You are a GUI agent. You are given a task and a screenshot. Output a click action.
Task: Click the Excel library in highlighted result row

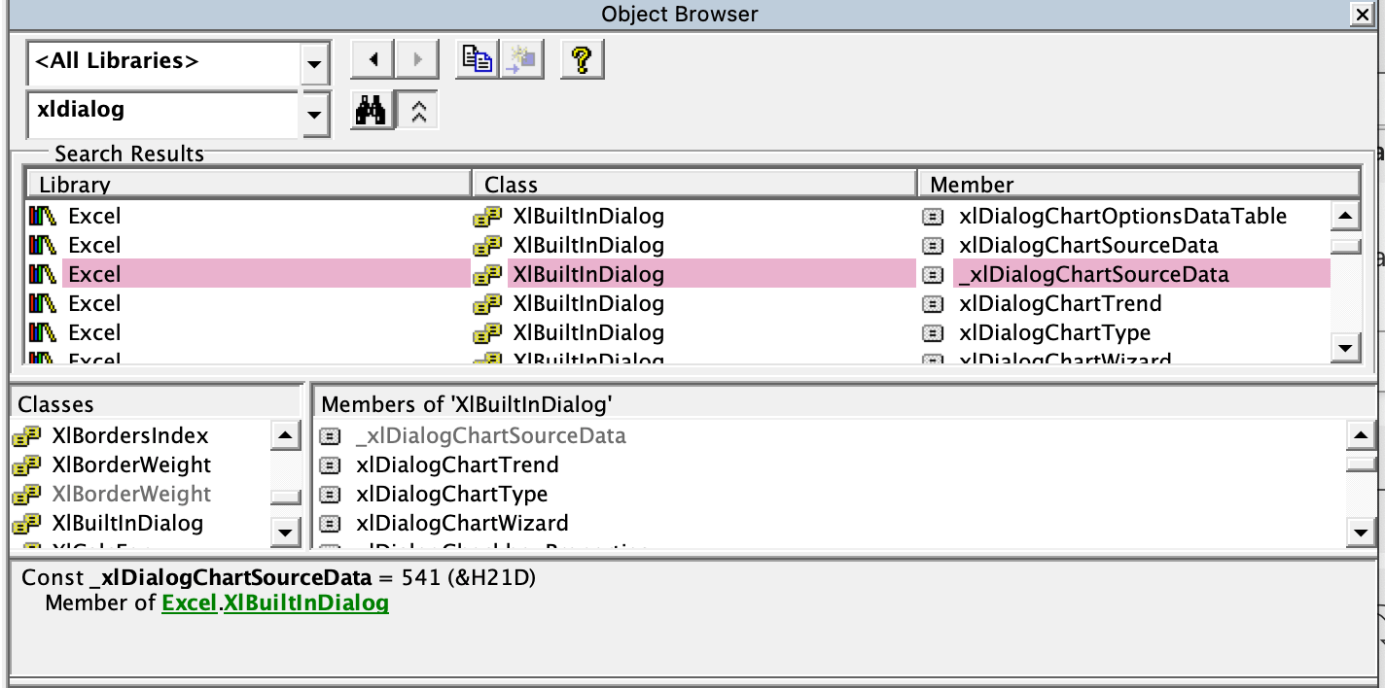point(94,274)
